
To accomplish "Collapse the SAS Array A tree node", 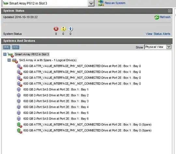I will click(9, 60).
